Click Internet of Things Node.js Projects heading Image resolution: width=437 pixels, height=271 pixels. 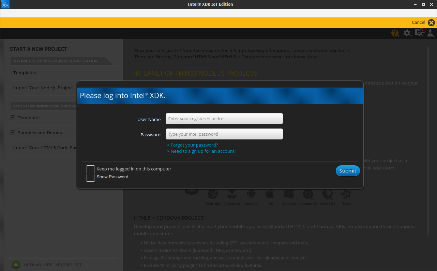(196, 73)
